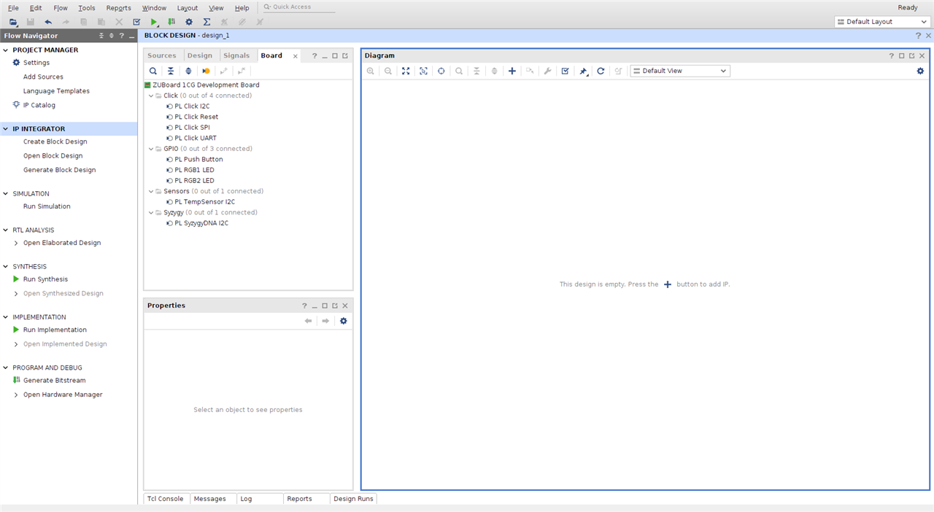Open the Default View dropdown in Diagram
The image size is (934, 512).
(680, 71)
